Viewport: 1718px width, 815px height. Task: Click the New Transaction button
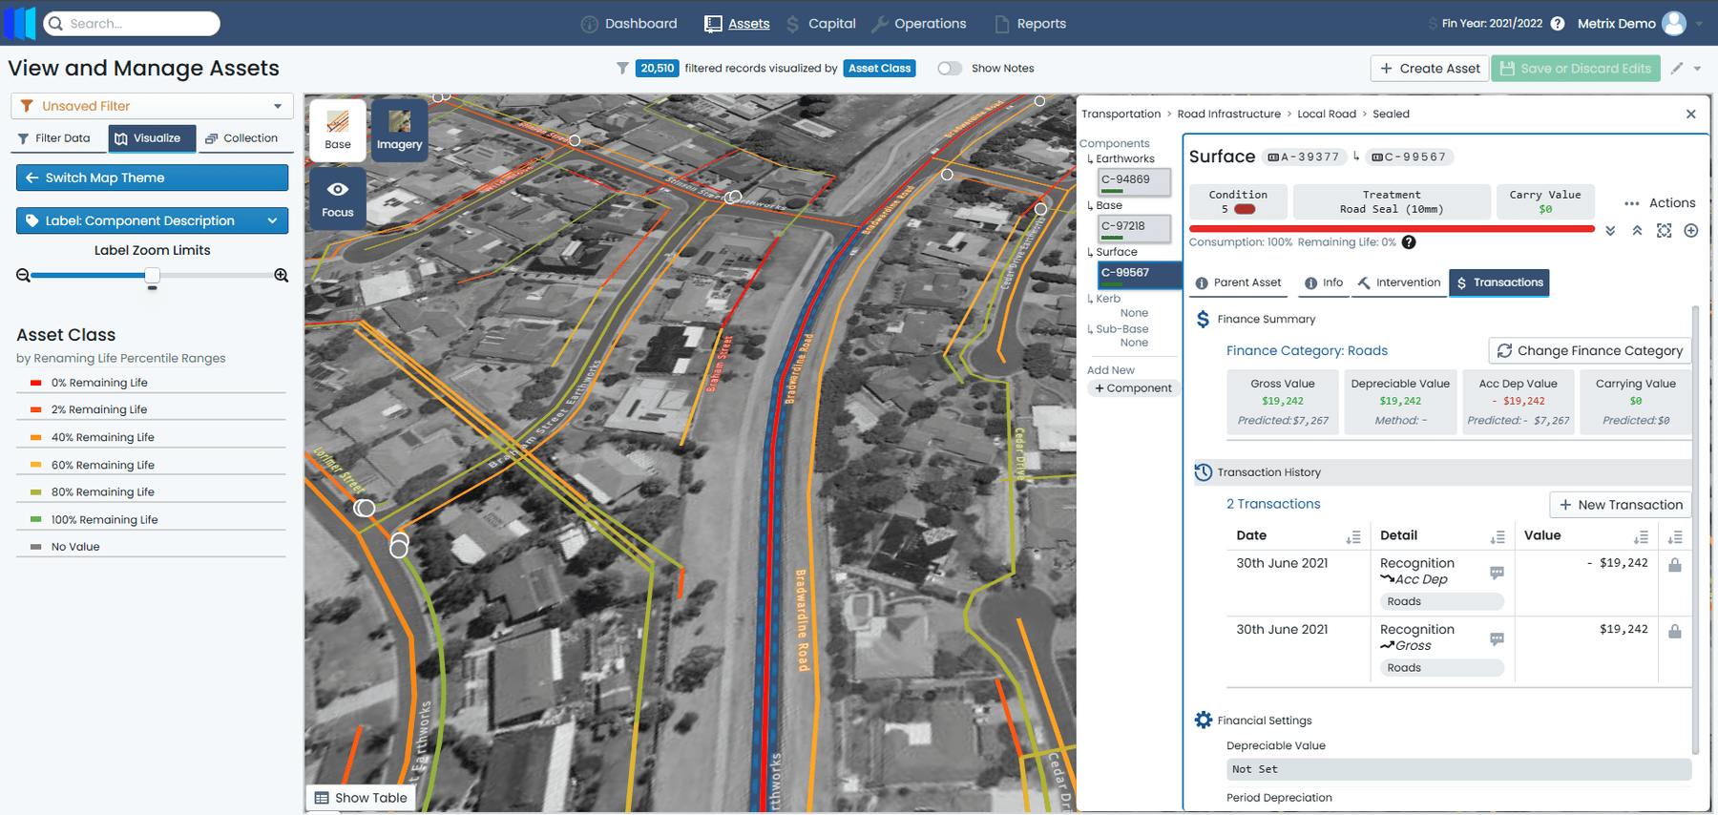pyautogui.click(x=1620, y=505)
